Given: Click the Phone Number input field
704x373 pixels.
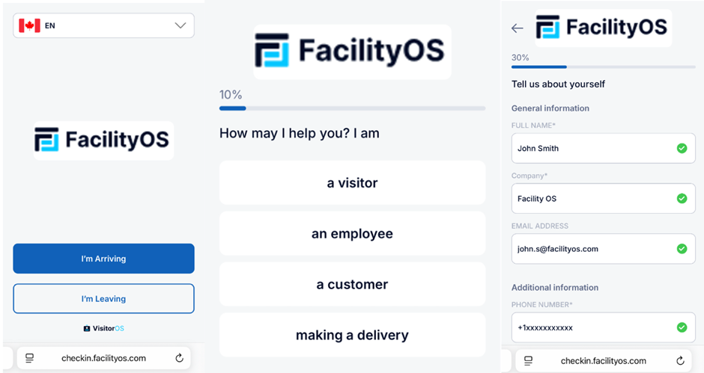Looking at the screenshot, I should point(603,327).
